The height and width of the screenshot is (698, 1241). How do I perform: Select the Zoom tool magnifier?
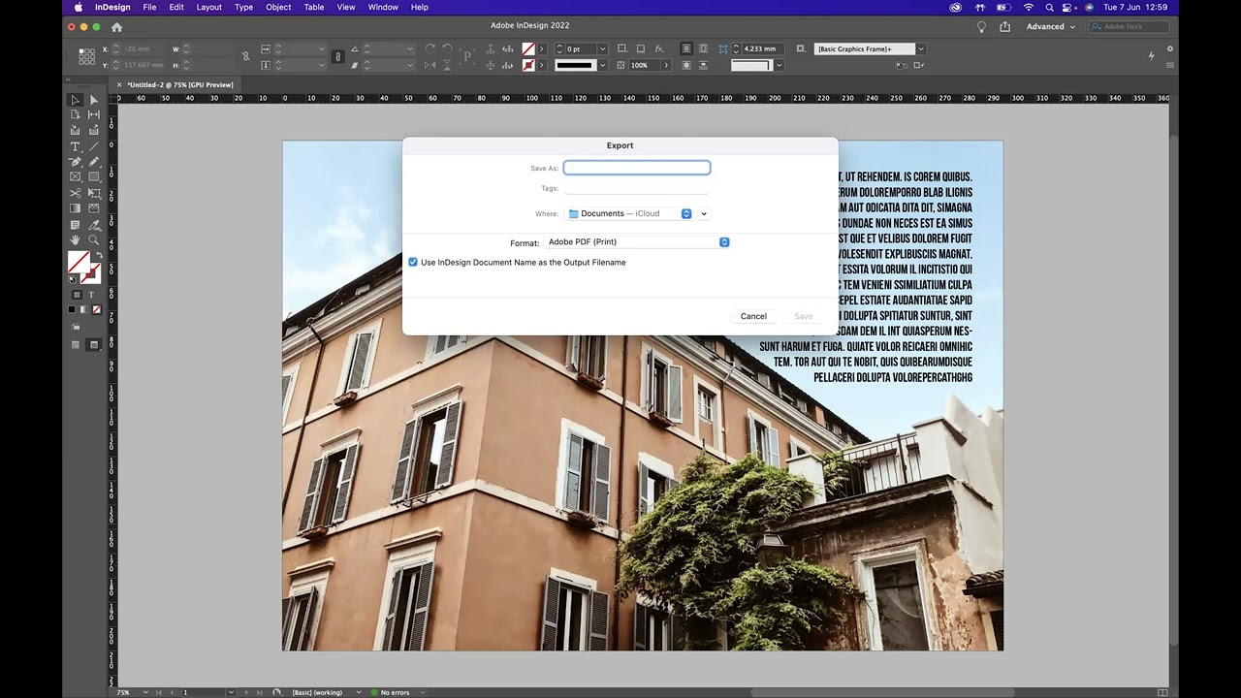tap(94, 240)
